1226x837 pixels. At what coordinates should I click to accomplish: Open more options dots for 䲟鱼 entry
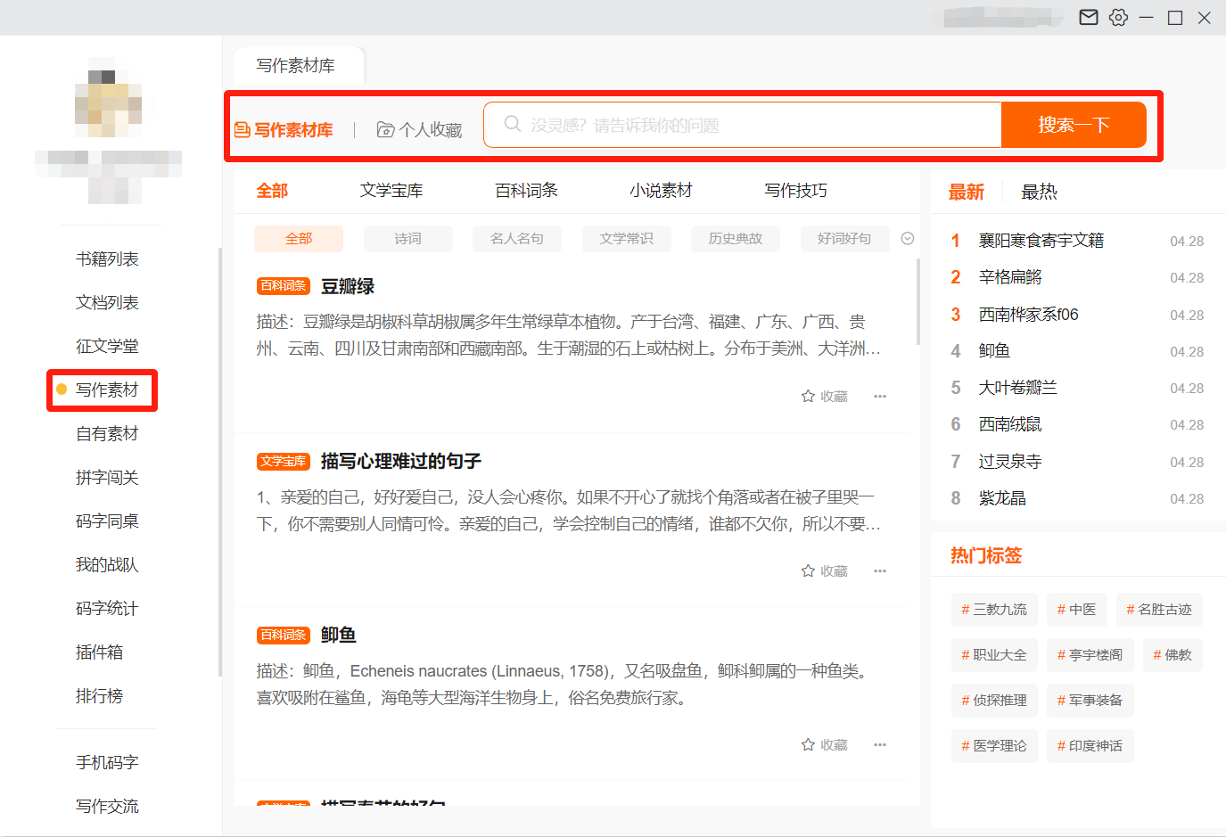tap(880, 744)
